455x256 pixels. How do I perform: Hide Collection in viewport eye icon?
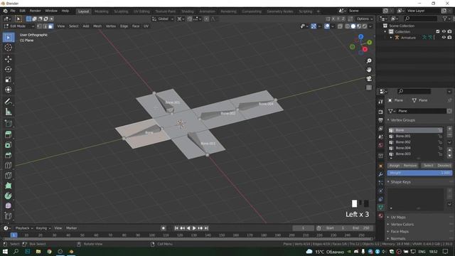444,31
